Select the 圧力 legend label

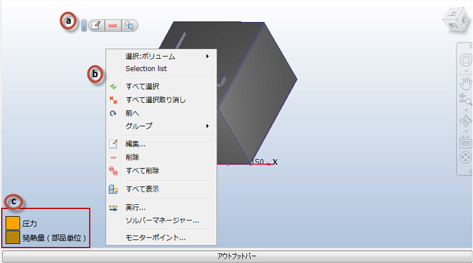coord(30,224)
